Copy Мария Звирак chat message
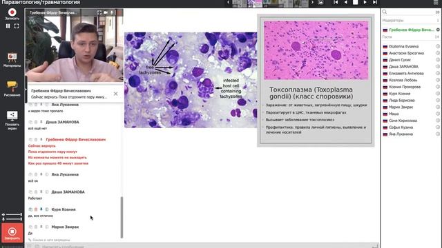 (30, 227)
